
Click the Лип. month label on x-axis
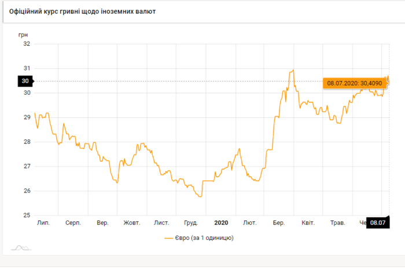pos(43,223)
